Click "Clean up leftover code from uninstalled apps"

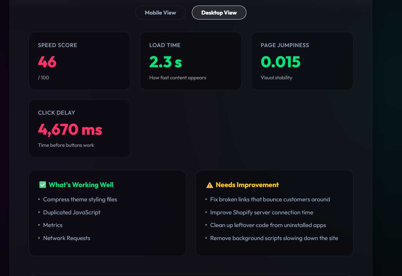point(268,225)
